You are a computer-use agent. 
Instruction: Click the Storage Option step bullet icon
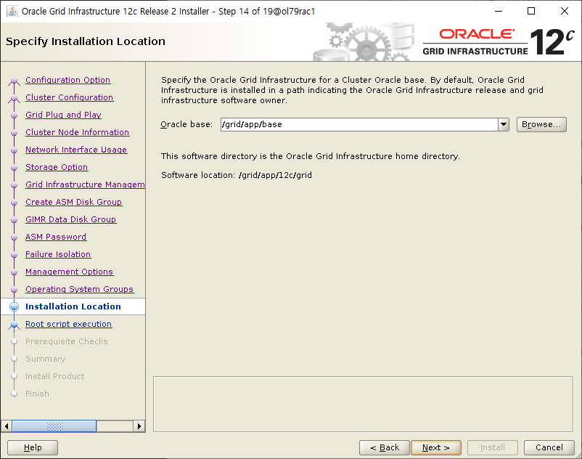[14, 168]
